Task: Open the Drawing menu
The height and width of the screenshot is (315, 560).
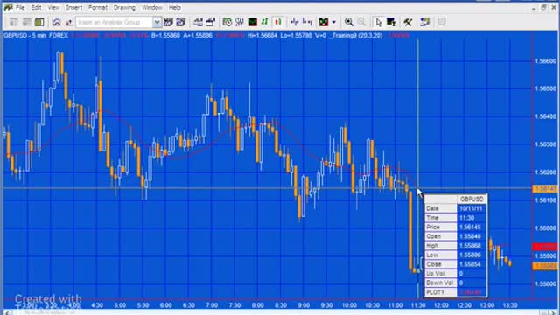Action: point(124,8)
